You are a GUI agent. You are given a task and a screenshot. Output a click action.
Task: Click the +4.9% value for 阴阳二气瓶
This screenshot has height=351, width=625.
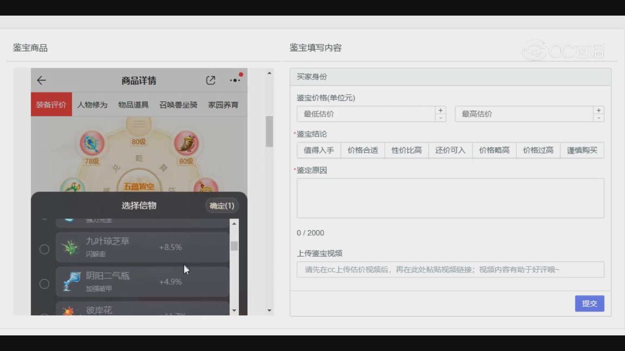[x=170, y=282]
